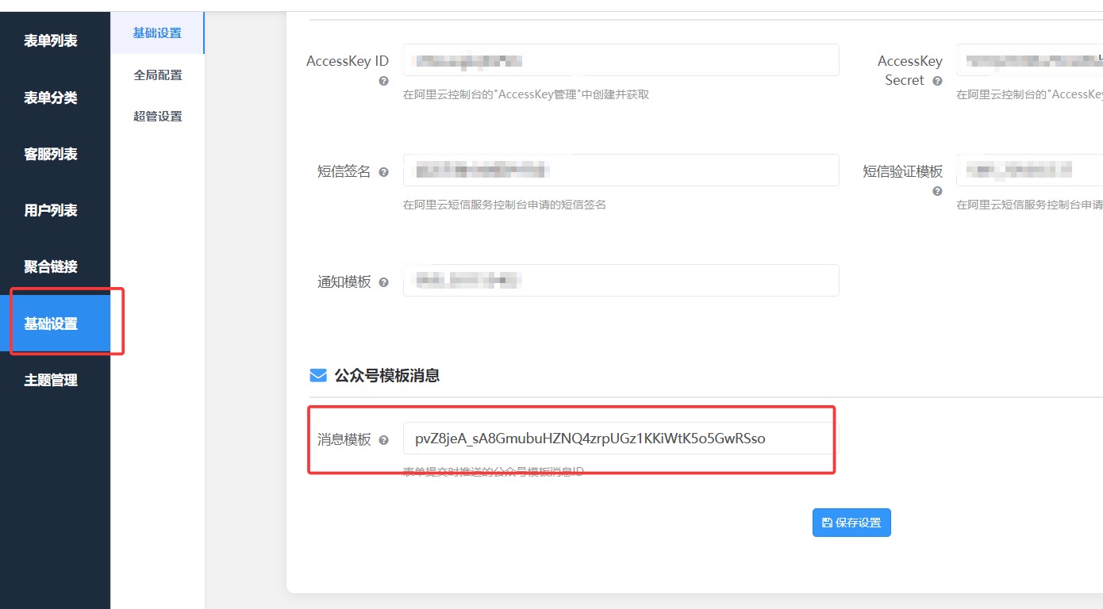This screenshot has width=1103, height=609.
Task: Click the 消息模板 help question icon
Action: pyautogui.click(x=383, y=440)
